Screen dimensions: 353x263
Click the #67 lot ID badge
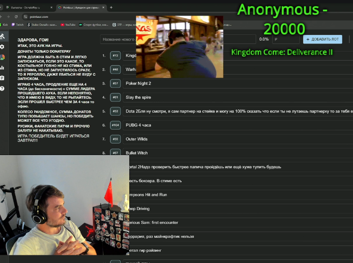click(115, 152)
